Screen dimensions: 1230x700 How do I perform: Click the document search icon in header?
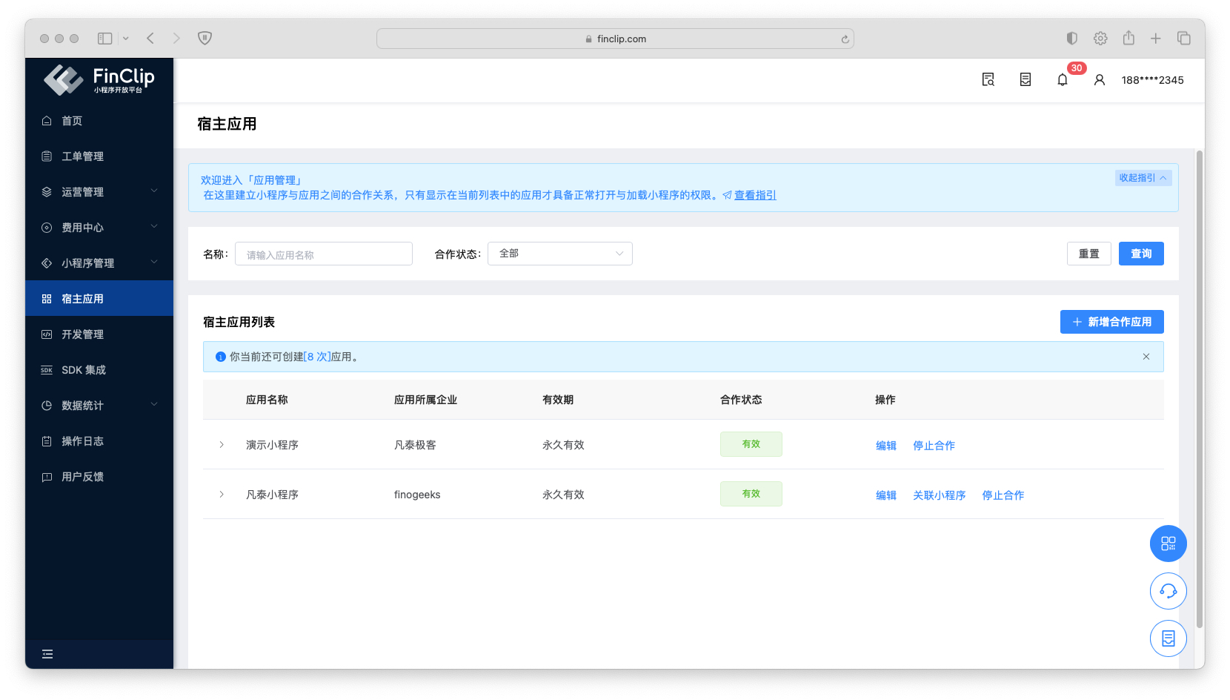coord(988,80)
